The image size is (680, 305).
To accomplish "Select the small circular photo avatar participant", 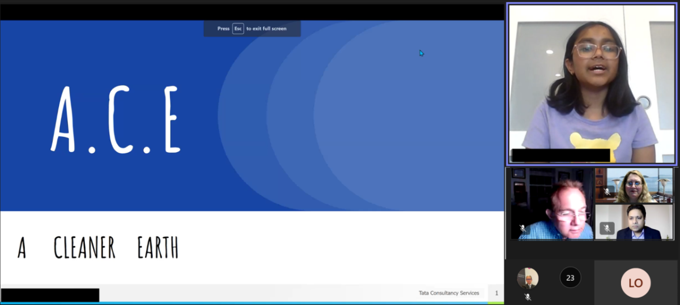I will [528, 278].
